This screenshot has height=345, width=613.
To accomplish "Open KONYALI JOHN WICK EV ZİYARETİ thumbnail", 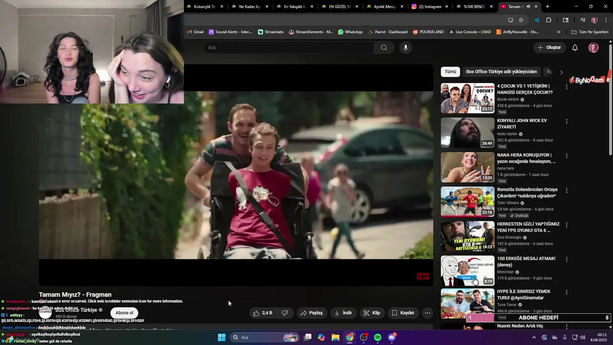I will point(467,133).
